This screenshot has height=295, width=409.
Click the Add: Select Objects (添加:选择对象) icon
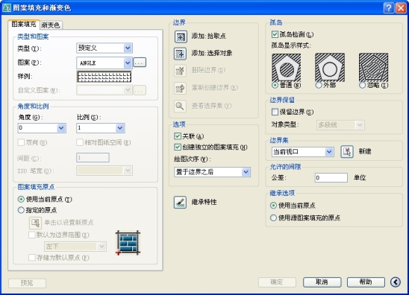(180, 54)
